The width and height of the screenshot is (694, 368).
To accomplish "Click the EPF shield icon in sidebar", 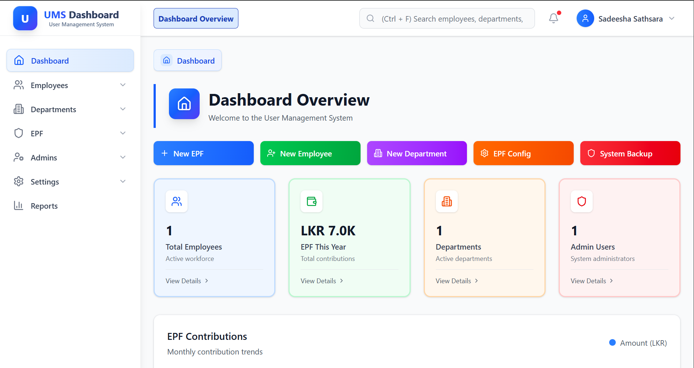I will click(19, 133).
